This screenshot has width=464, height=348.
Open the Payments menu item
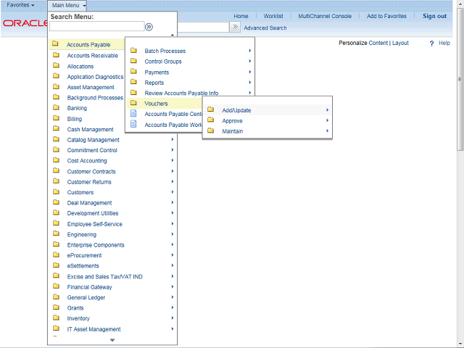(x=157, y=72)
